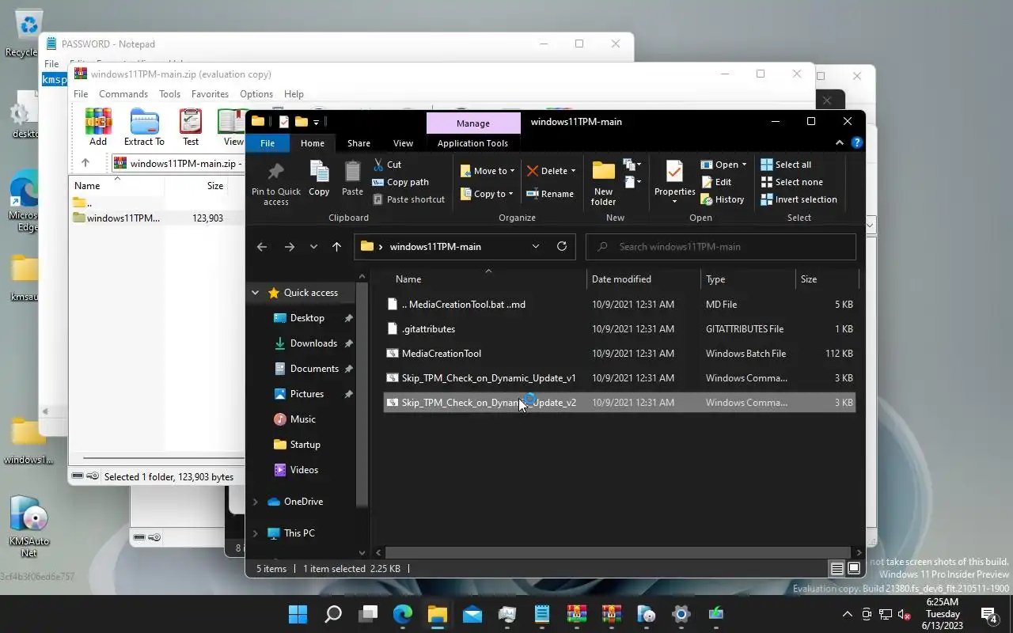Image resolution: width=1013 pixels, height=633 pixels.
Task: Expand address bar history dropdown
Action: 536,246
